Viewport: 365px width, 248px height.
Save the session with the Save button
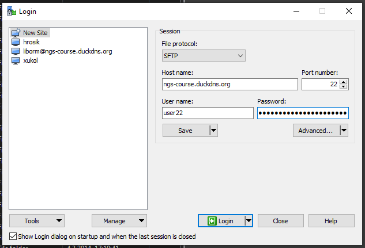186,131
